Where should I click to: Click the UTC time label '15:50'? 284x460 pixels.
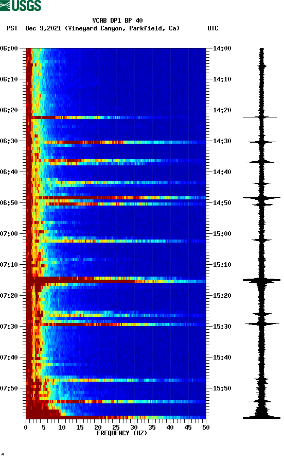[x=222, y=388]
